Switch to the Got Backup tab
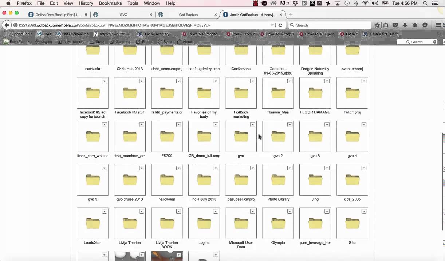The image size is (445, 261). click(188, 15)
